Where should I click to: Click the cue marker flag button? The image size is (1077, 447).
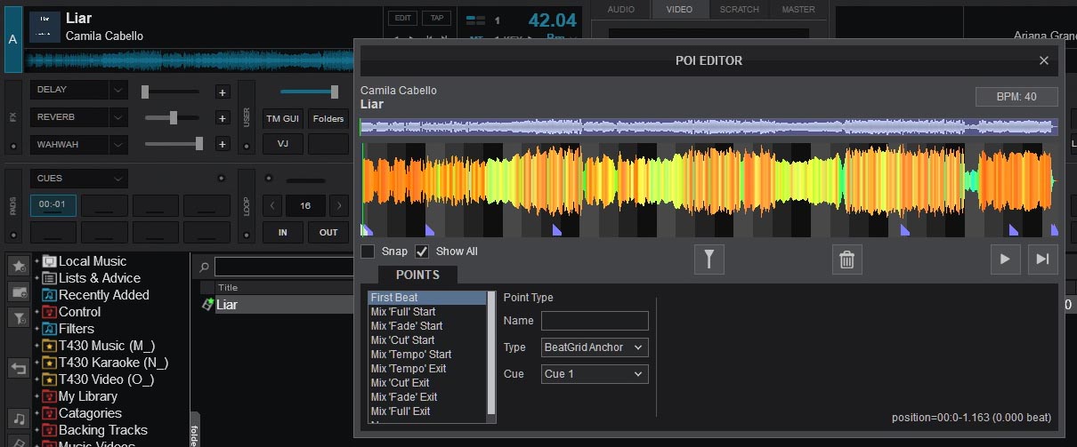(x=709, y=259)
